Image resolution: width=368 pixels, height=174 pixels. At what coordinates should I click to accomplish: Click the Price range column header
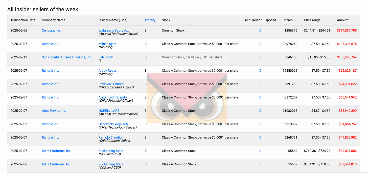coord(312,20)
